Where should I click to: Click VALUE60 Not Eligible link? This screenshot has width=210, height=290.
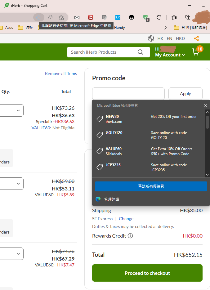pyautogui.click(x=53, y=128)
